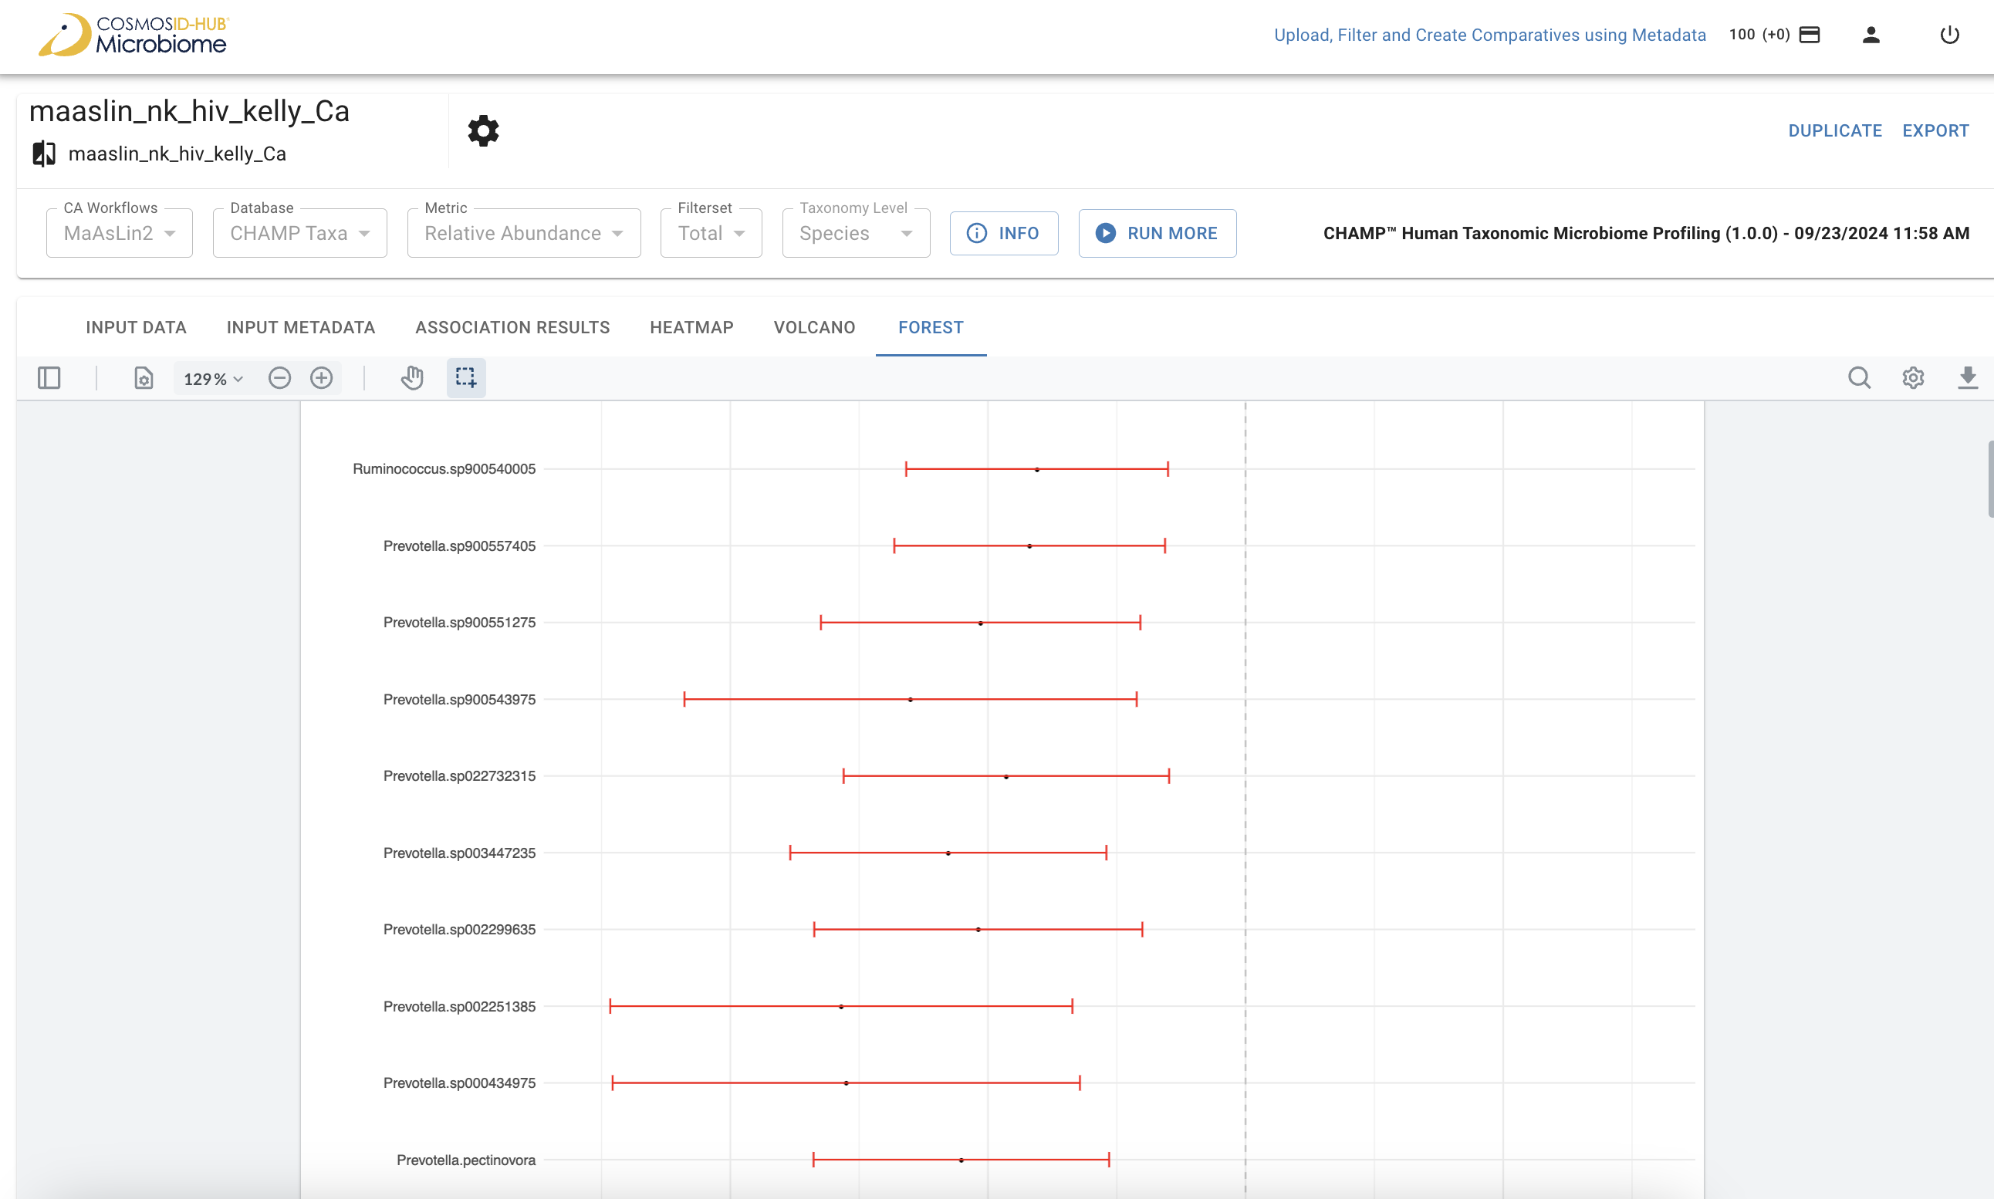Open the search magnifier in viewer

point(1859,378)
